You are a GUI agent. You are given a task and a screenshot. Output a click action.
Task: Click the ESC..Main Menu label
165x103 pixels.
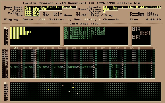(58, 15)
